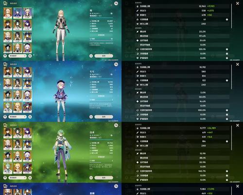Click the back arrow on Jean's teal screen
Image resolution: width=243 pixels, height=195 pixels.
click(116, 3)
